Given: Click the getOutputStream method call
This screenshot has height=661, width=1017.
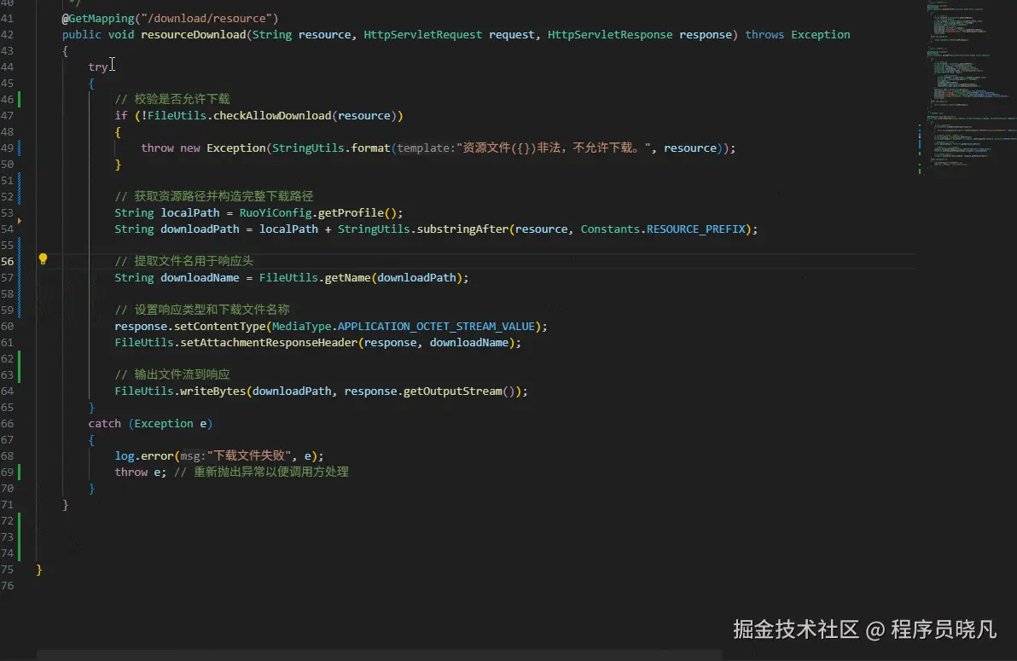Looking at the screenshot, I should (x=453, y=391).
